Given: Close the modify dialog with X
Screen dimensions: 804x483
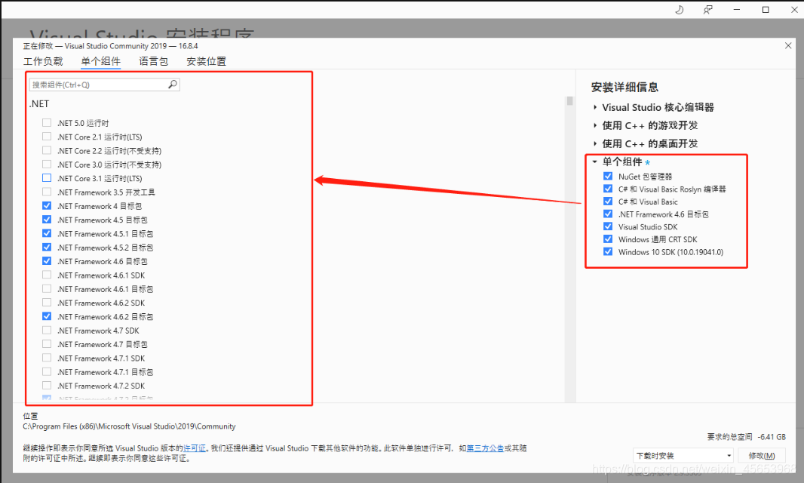Looking at the screenshot, I should (x=788, y=46).
